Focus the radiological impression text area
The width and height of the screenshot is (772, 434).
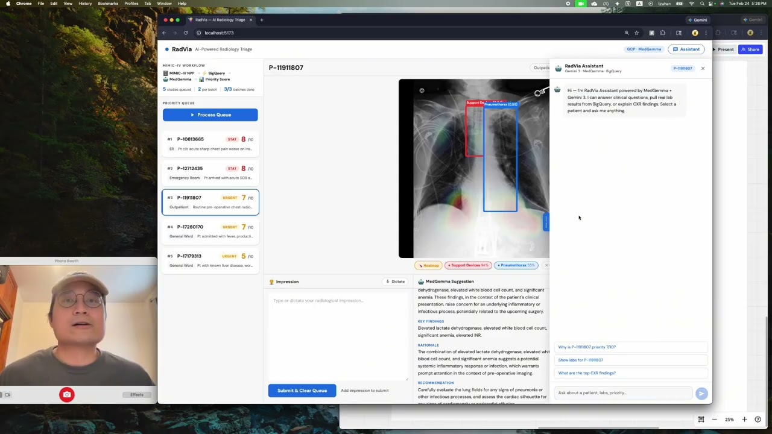click(338, 336)
